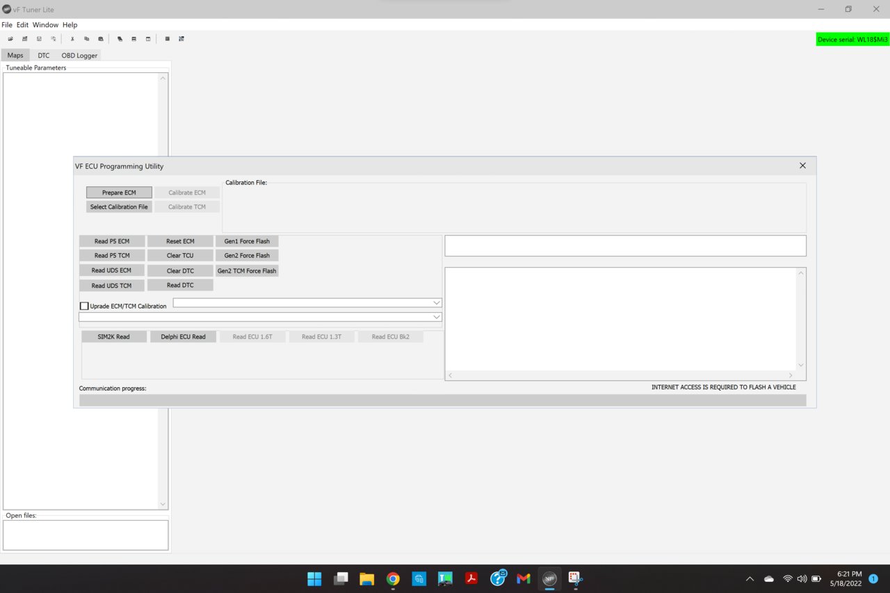This screenshot has width=890, height=593.
Task: Open the Edit menu
Action: tap(22, 25)
